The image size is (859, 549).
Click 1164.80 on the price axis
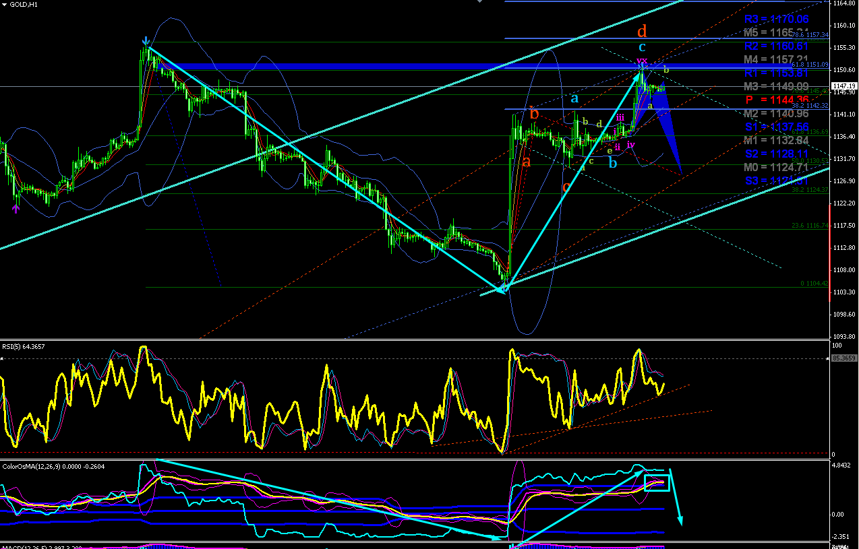[844, 3]
